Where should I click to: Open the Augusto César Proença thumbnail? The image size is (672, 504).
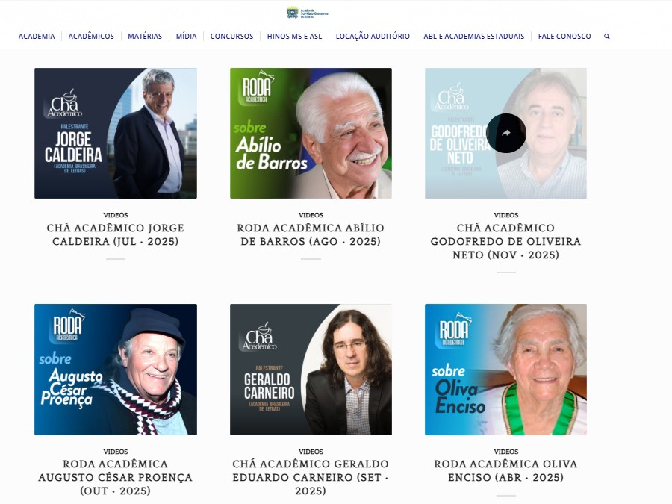116,370
